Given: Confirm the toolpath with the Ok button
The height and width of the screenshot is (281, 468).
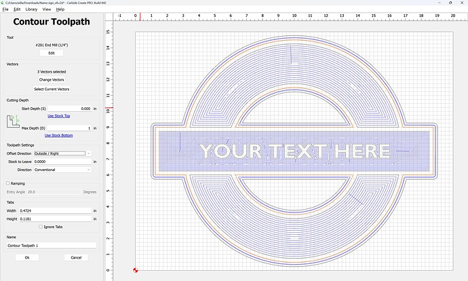Looking at the screenshot, I should click(27, 257).
